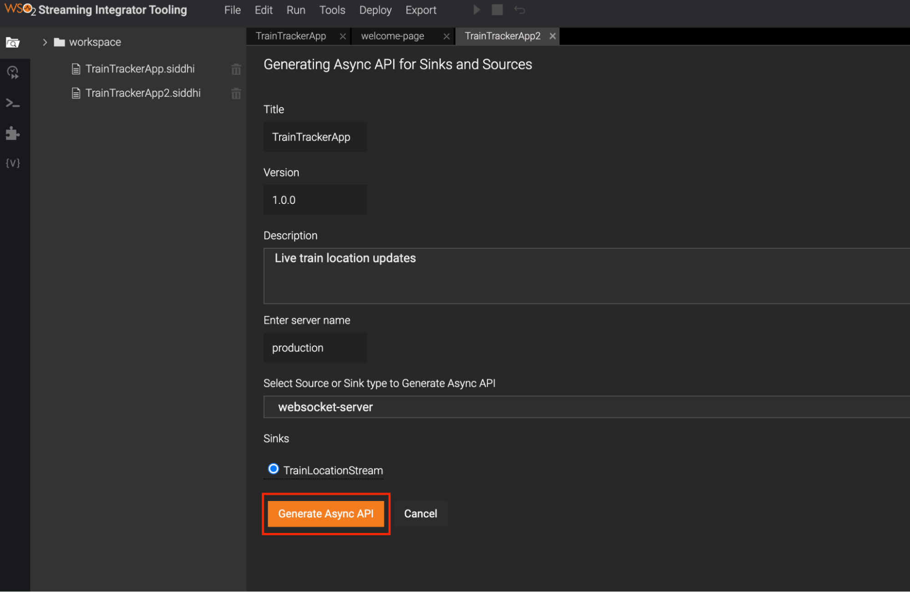Click the revert arrow toolbar icon
The image size is (910, 592).
coord(519,10)
